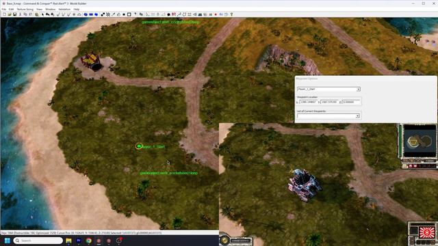Click the checkerboard pattern toolbar icon
This screenshot has width=438, height=246.
coord(108,14)
